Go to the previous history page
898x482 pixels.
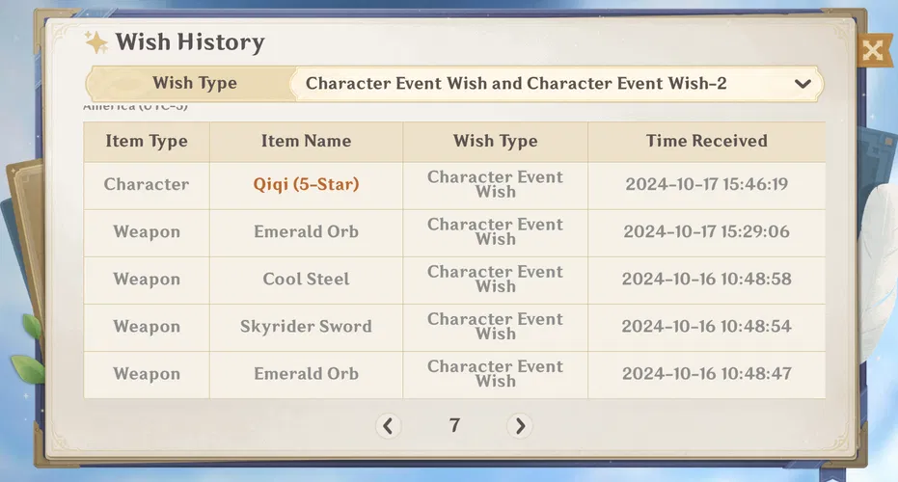(x=388, y=425)
